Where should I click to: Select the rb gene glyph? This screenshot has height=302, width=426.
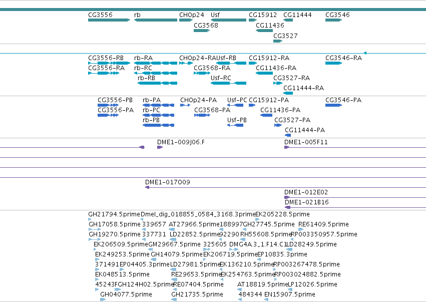156,20
